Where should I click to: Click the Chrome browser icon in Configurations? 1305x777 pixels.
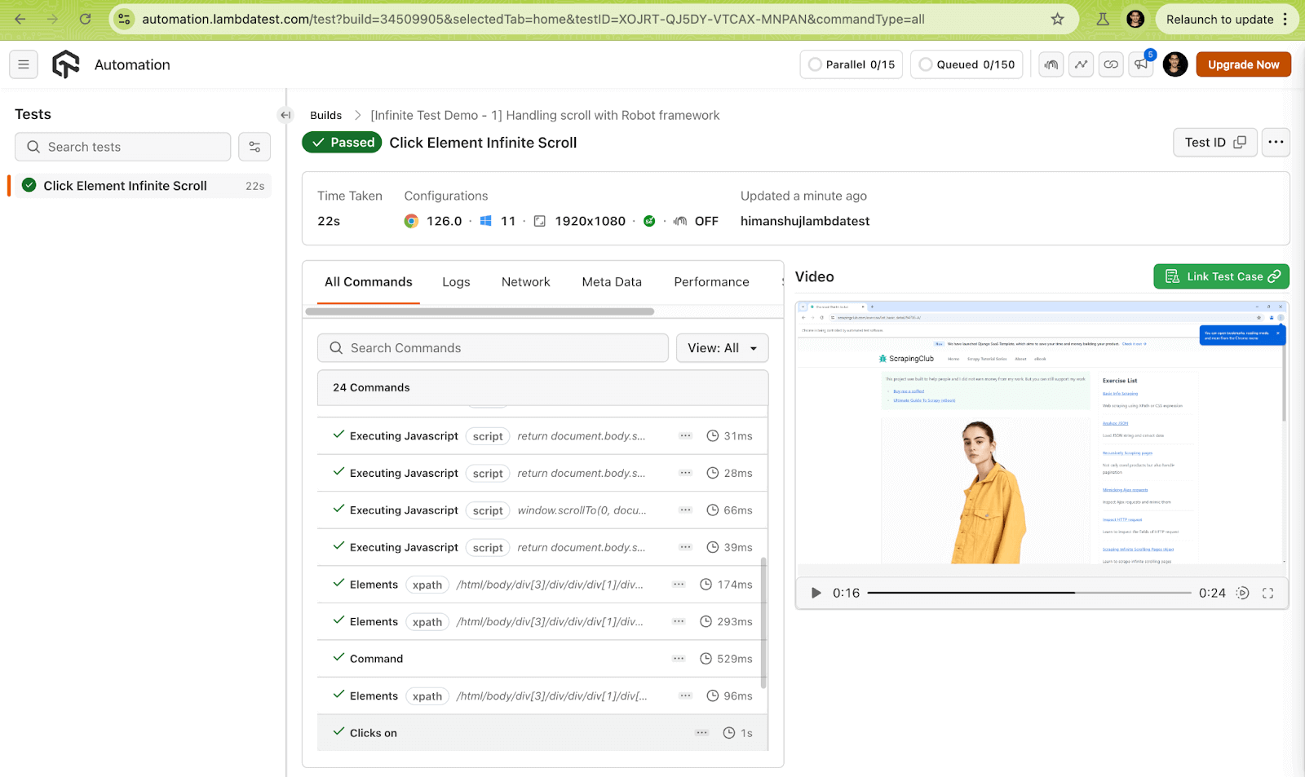[411, 221]
